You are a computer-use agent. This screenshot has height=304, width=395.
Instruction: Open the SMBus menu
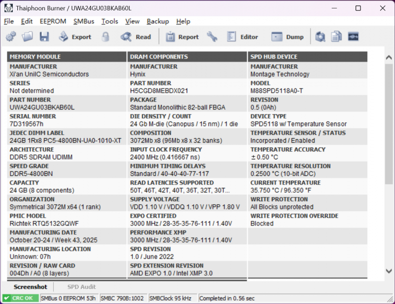click(x=83, y=21)
